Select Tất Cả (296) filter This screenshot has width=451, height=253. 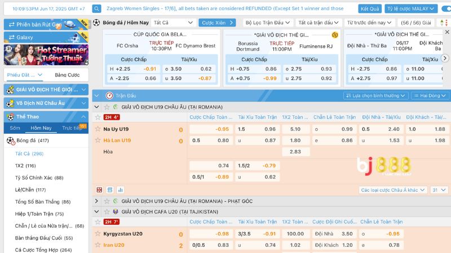[x=29, y=153]
